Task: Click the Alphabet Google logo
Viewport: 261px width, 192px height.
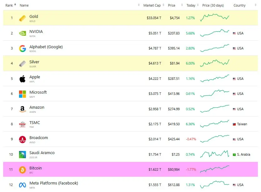Action: [22, 49]
